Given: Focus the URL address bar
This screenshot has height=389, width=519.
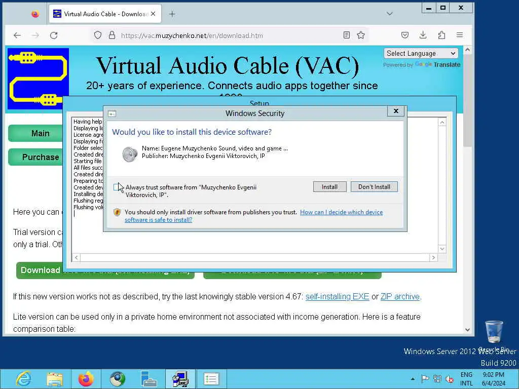Looking at the screenshot, I should (229, 35).
